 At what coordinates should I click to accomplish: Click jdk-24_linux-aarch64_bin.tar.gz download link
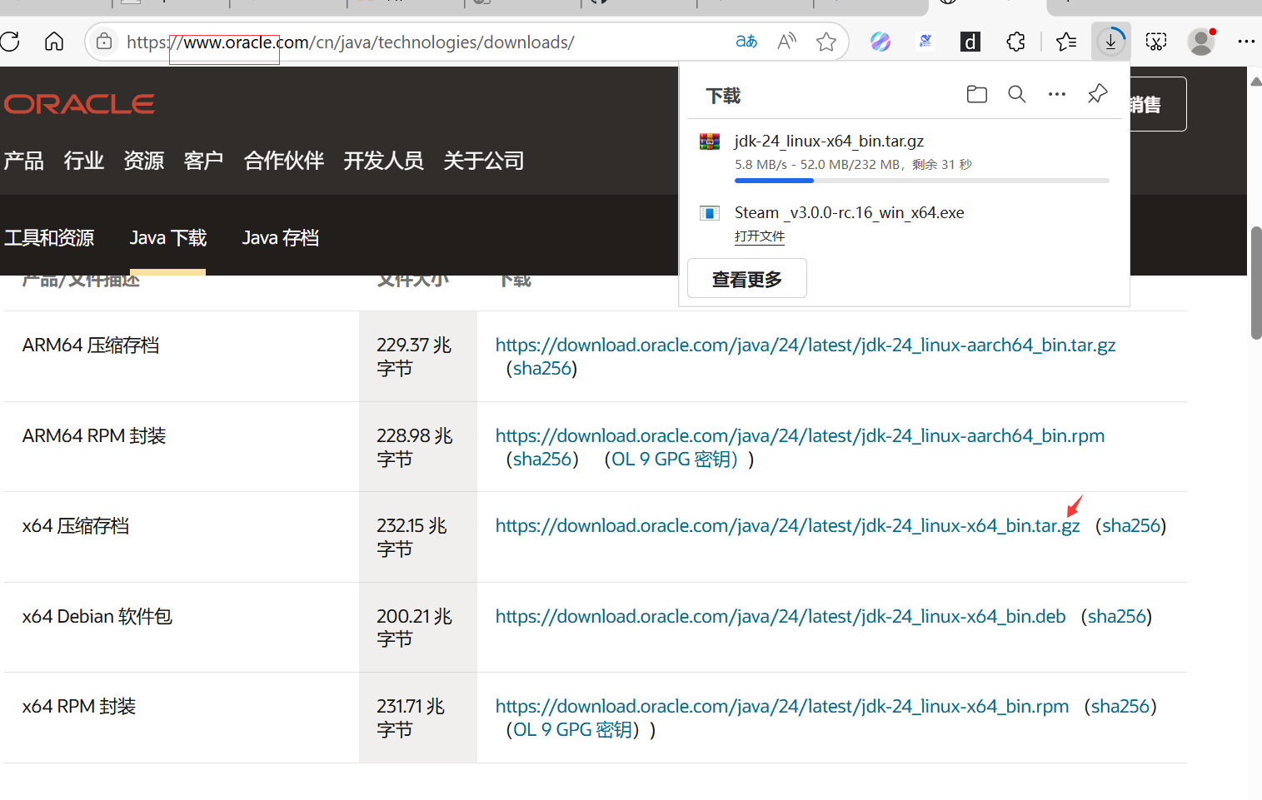point(806,345)
